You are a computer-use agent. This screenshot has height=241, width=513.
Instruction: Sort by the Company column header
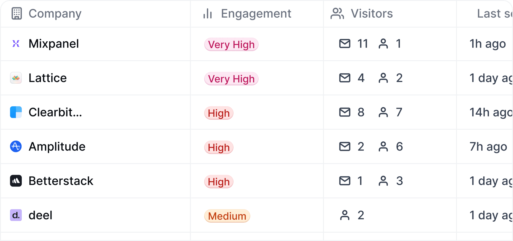coord(55,14)
